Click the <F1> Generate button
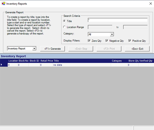 [52, 49]
